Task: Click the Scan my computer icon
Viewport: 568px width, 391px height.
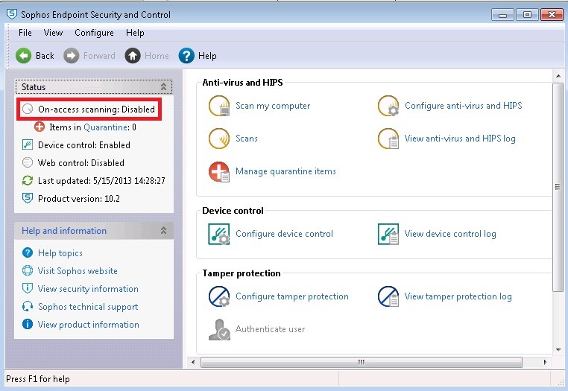Action: tap(219, 107)
